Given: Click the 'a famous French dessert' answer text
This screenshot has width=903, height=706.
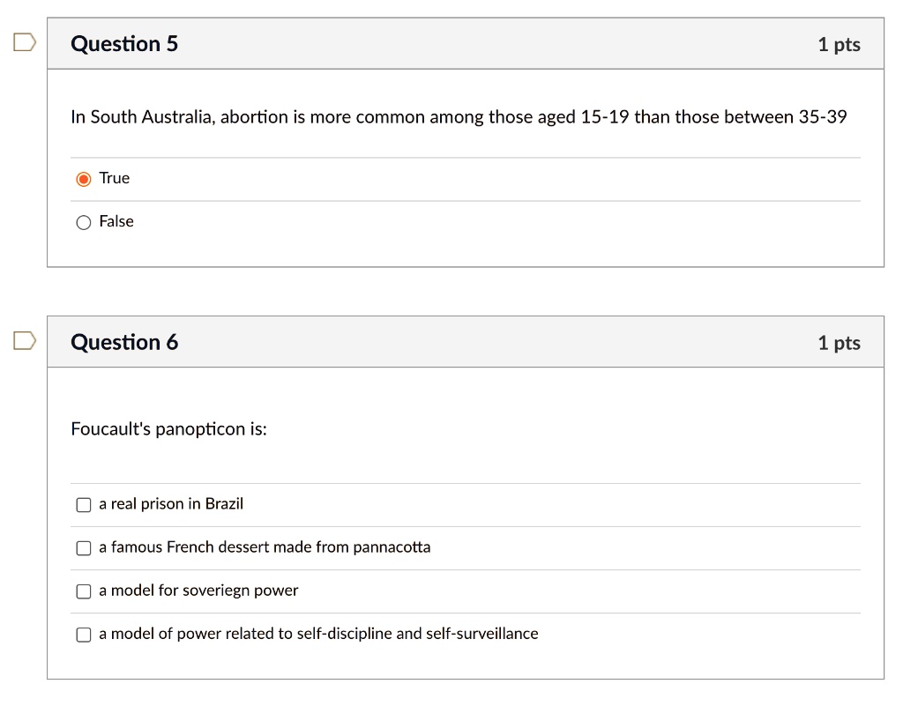Looking at the screenshot, I should pyautogui.click(x=265, y=546).
